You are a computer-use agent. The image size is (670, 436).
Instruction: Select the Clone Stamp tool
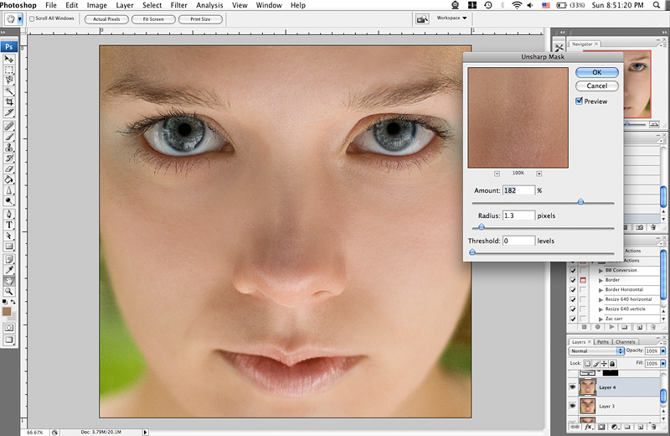9,148
